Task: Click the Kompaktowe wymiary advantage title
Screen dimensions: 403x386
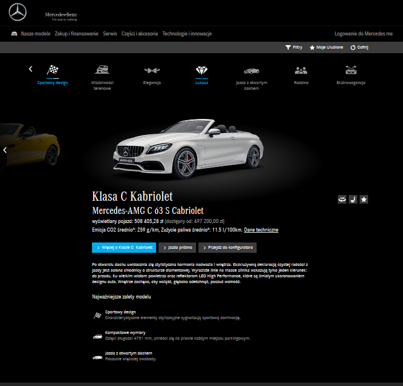Action: 125,332
